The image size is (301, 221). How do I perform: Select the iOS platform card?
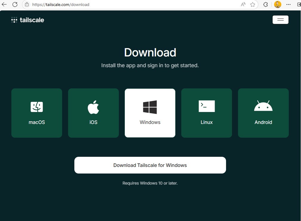click(x=93, y=113)
